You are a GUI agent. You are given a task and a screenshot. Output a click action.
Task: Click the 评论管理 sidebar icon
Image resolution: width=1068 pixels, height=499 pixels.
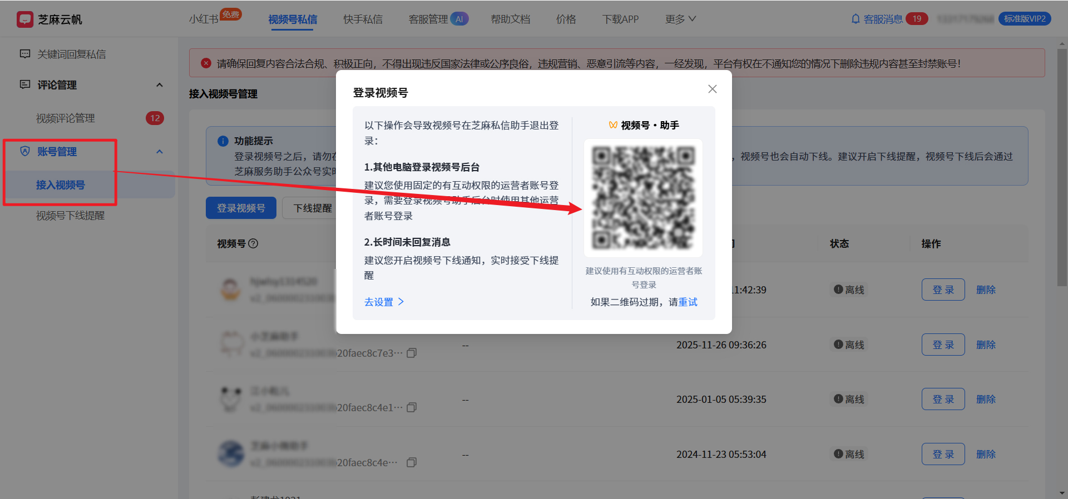[x=25, y=84]
